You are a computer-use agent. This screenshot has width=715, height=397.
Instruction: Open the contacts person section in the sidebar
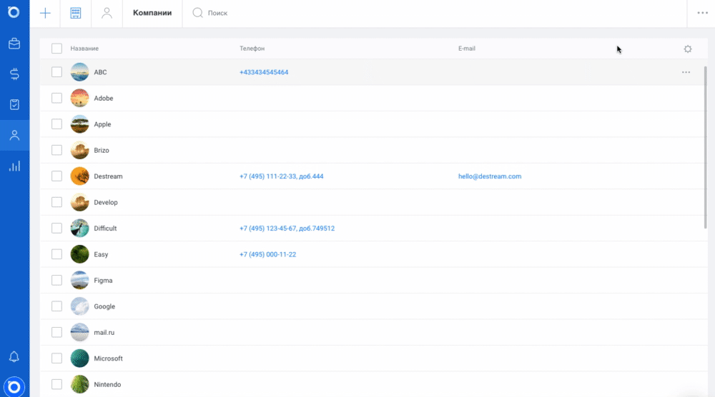pyautogui.click(x=14, y=135)
